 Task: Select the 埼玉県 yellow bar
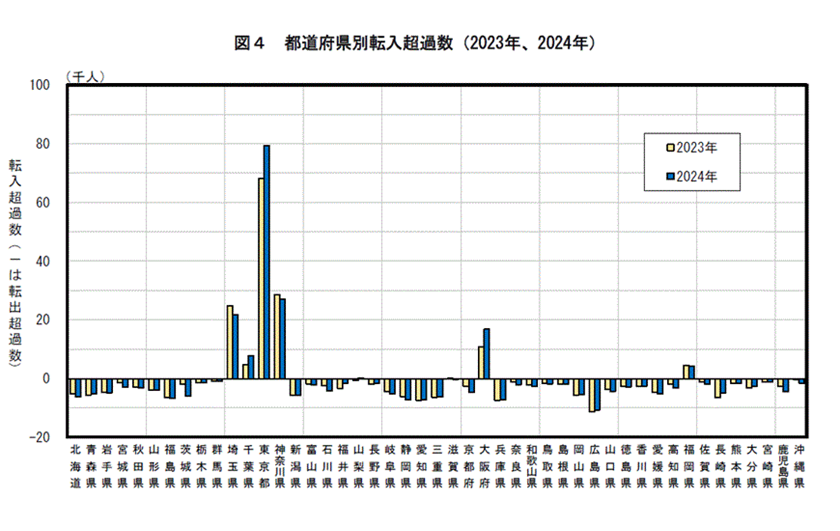[230, 343]
